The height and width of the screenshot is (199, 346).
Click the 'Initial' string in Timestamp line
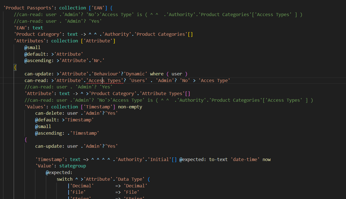coord(160,159)
